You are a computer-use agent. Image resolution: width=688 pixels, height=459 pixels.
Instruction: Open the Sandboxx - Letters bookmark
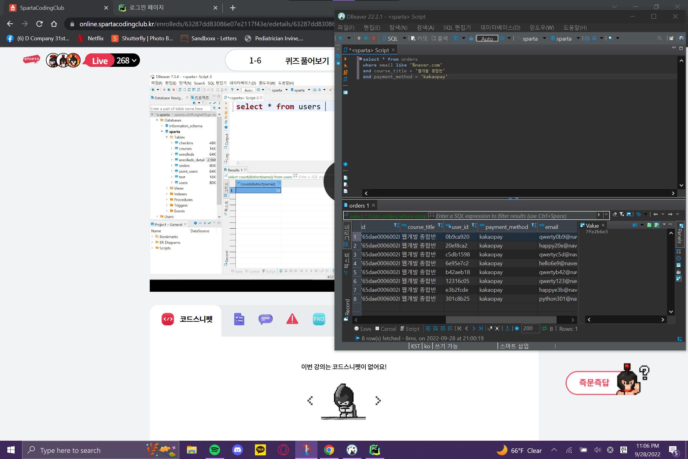209,38
